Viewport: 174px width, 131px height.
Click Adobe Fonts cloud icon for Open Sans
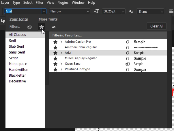128,64
